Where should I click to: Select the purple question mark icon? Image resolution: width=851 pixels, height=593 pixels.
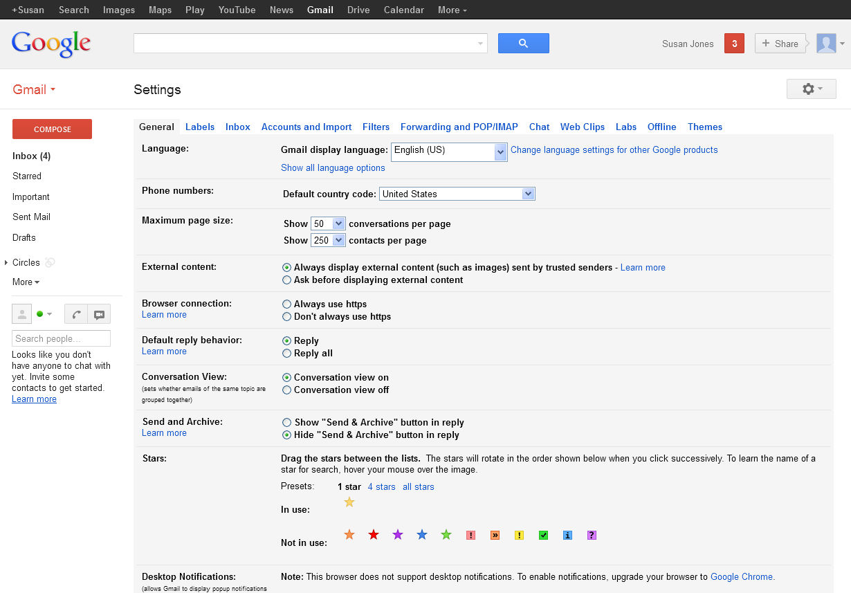(x=592, y=535)
